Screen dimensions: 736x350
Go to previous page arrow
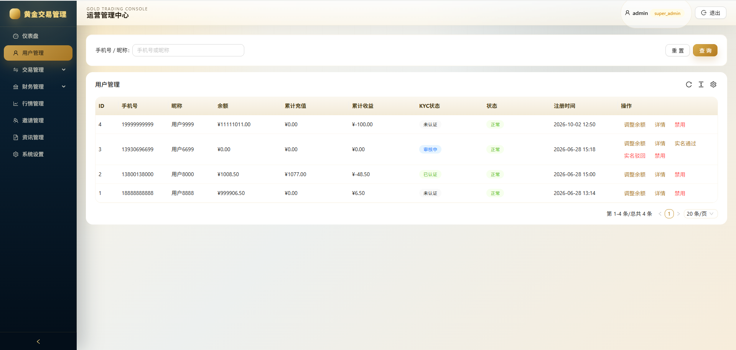[x=660, y=214]
